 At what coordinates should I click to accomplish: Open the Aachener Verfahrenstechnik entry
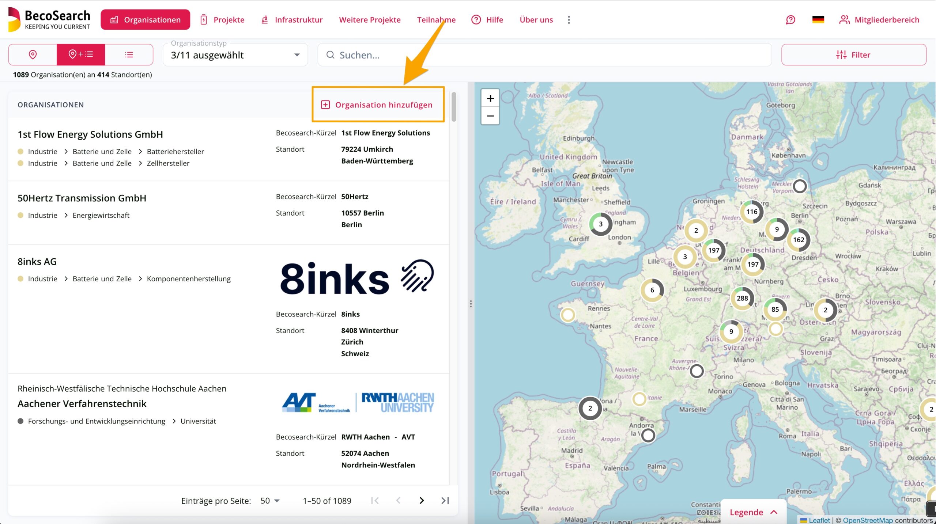[82, 403]
